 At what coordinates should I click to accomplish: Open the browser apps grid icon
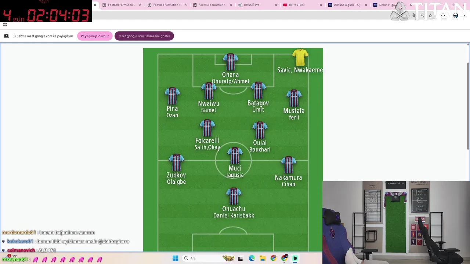click(5, 25)
